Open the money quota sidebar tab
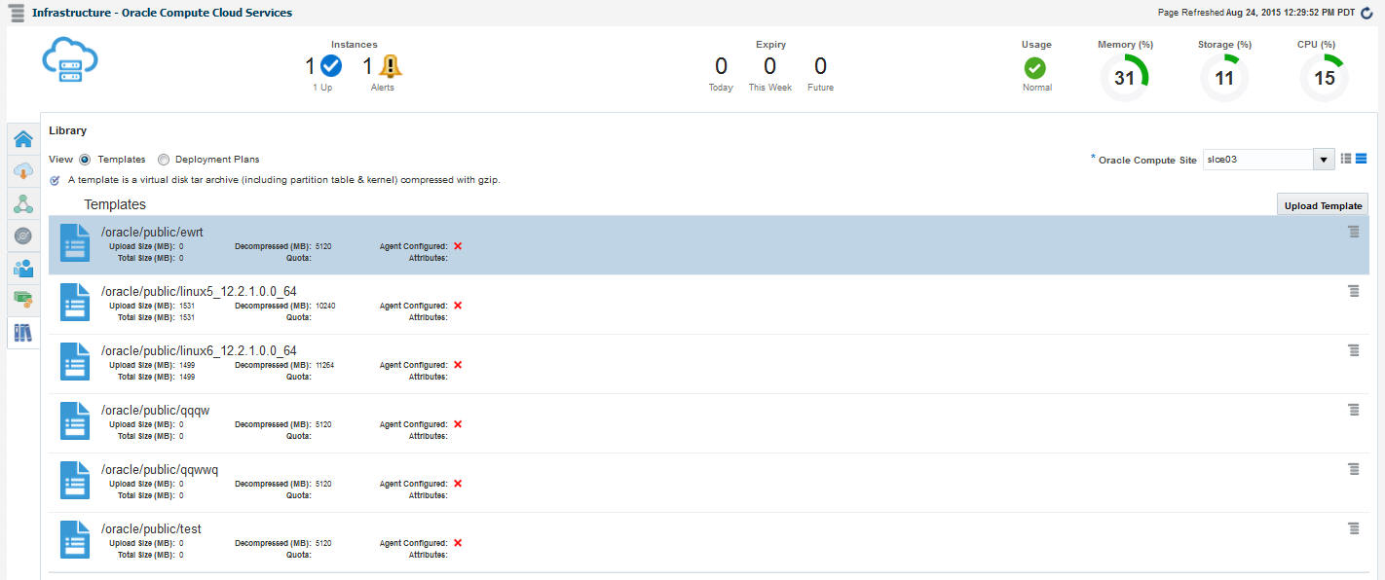The width and height of the screenshot is (1385, 580). [23, 299]
